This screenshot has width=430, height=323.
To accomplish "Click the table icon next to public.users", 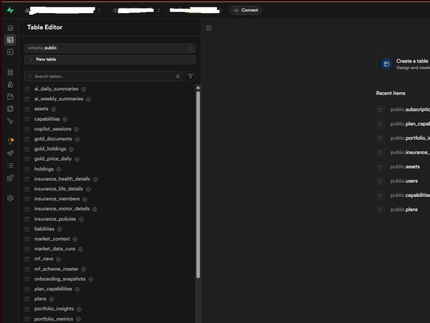I will (x=381, y=181).
